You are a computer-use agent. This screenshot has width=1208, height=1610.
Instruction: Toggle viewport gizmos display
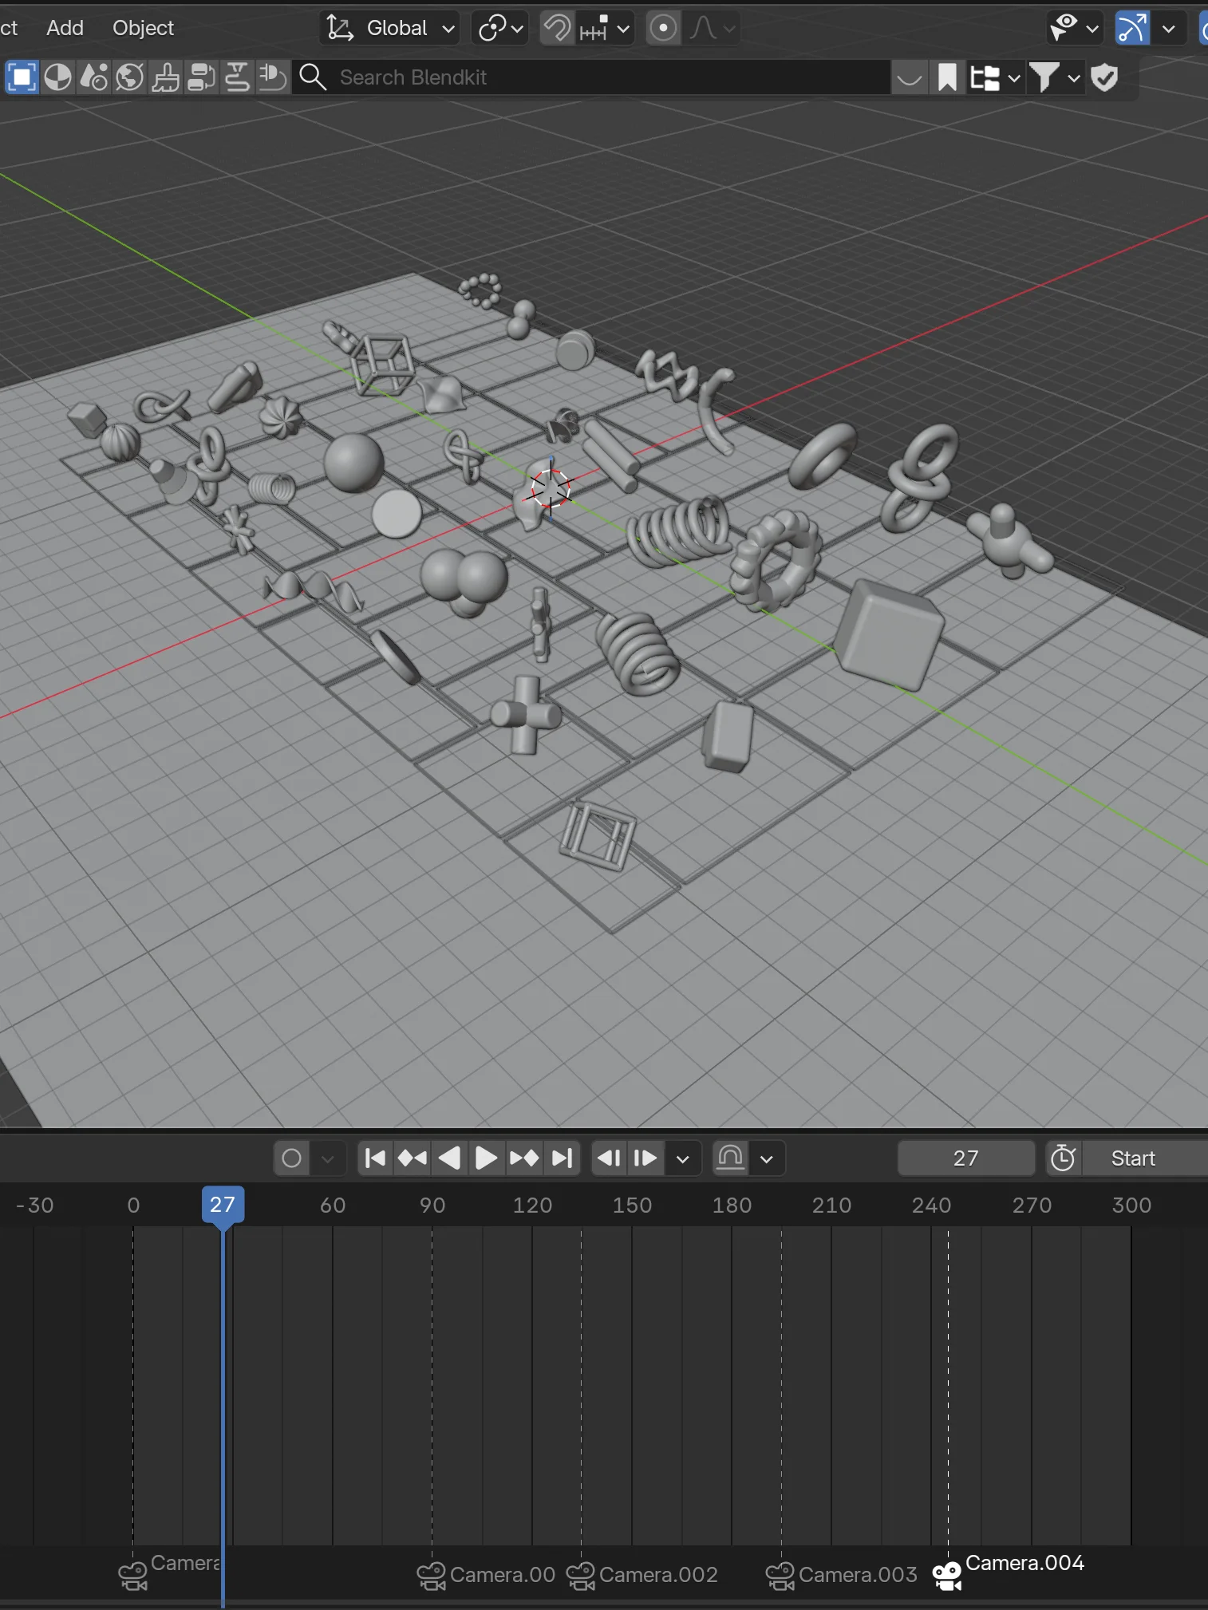coord(1132,28)
